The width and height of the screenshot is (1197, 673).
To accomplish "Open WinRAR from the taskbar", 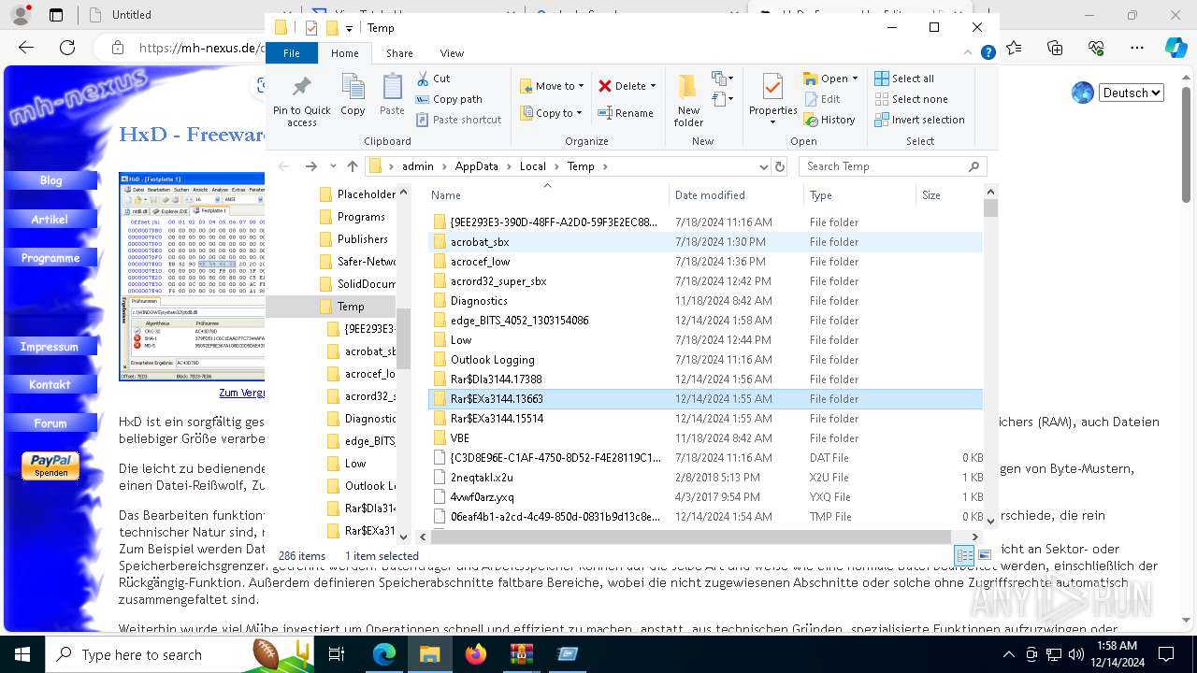I will 522,654.
